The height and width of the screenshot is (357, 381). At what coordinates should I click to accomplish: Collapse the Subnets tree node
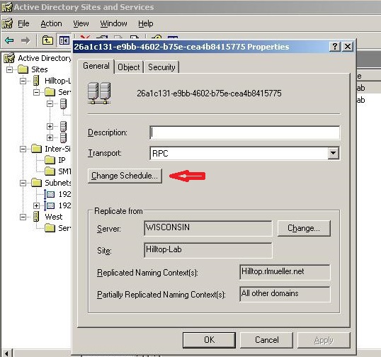(x=23, y=183)
